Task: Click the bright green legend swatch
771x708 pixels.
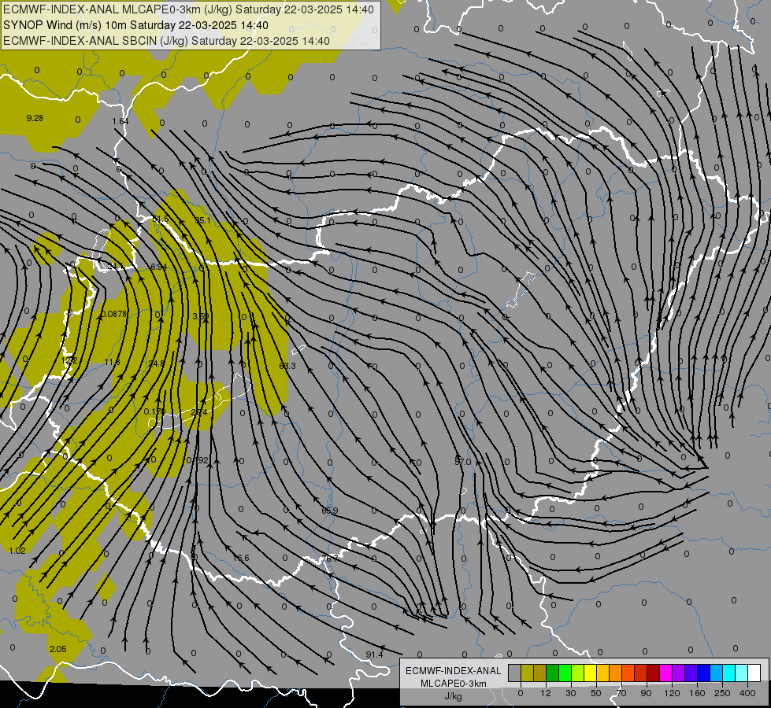Action: (565, 673)
